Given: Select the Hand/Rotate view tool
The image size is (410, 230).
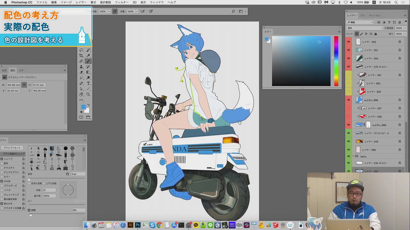Looking at the screenshot, I should [x=81, y=95].
